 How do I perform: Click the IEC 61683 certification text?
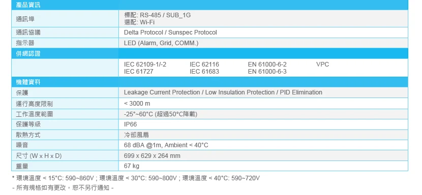(x=204, y=72)
